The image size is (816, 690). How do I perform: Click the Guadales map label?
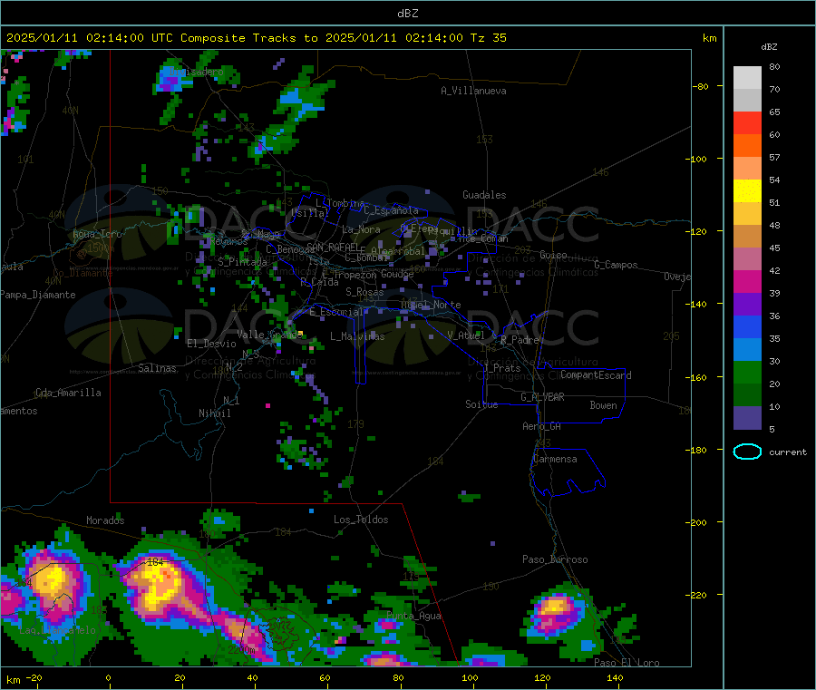(484, 195)
